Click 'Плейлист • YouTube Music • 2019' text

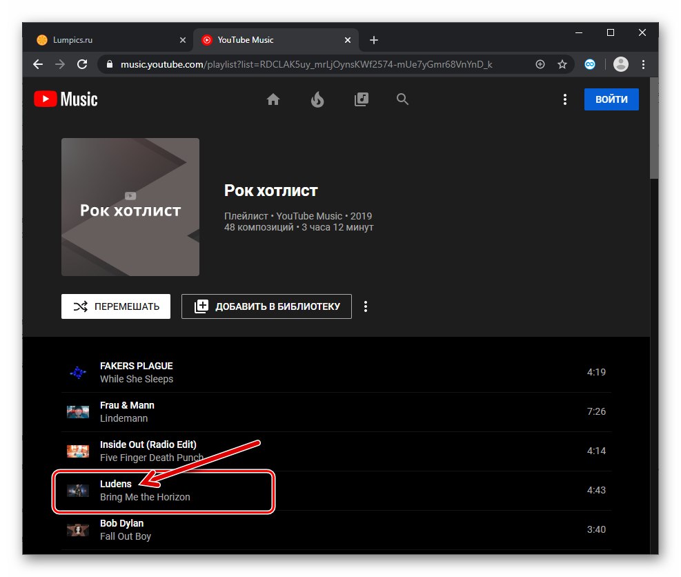298,216
